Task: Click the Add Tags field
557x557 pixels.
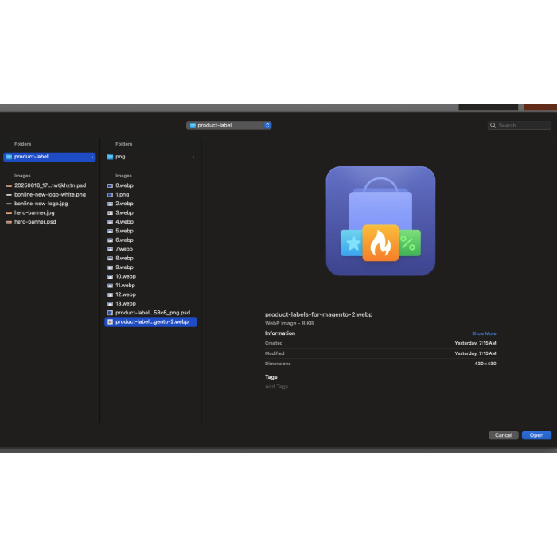Action: point(278,387)
